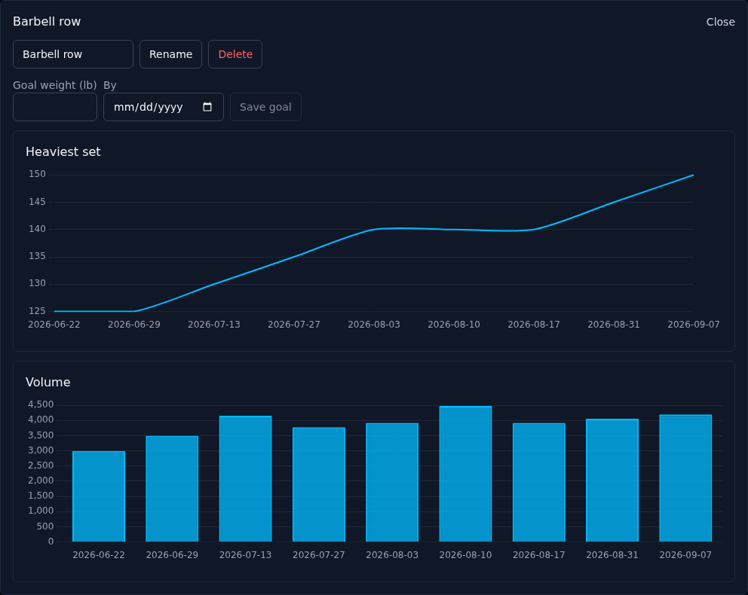Click the Volume chart title

(48, 383)
